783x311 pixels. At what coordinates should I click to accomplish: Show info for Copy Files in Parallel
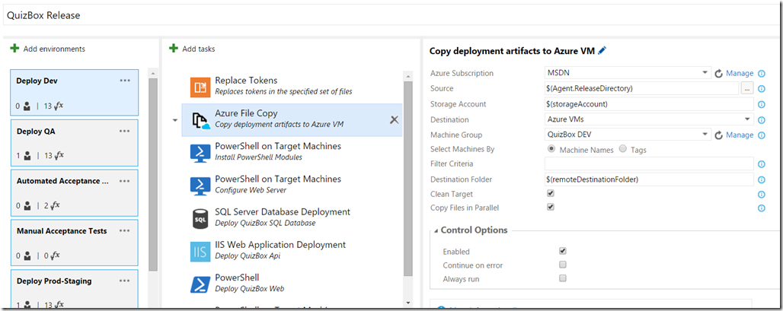[762, 208]
